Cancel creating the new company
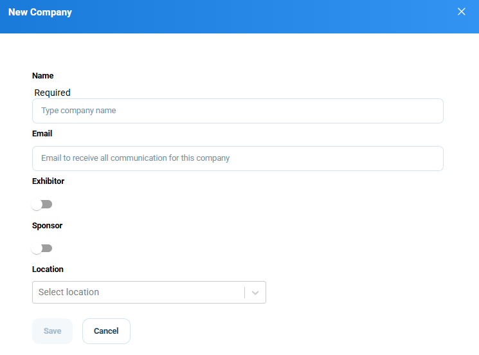 point(106,331)
